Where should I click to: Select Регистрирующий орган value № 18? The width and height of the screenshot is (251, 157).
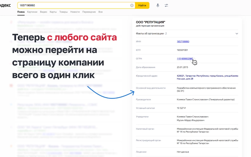pyautogui.click(x=207, y=142)
